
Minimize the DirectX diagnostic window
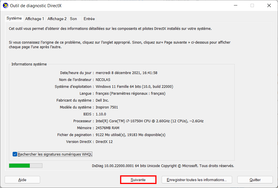point(236,5)
